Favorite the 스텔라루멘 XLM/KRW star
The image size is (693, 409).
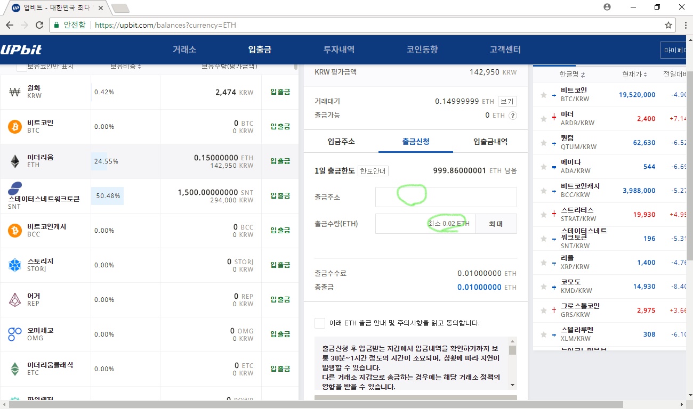[544, 334]
